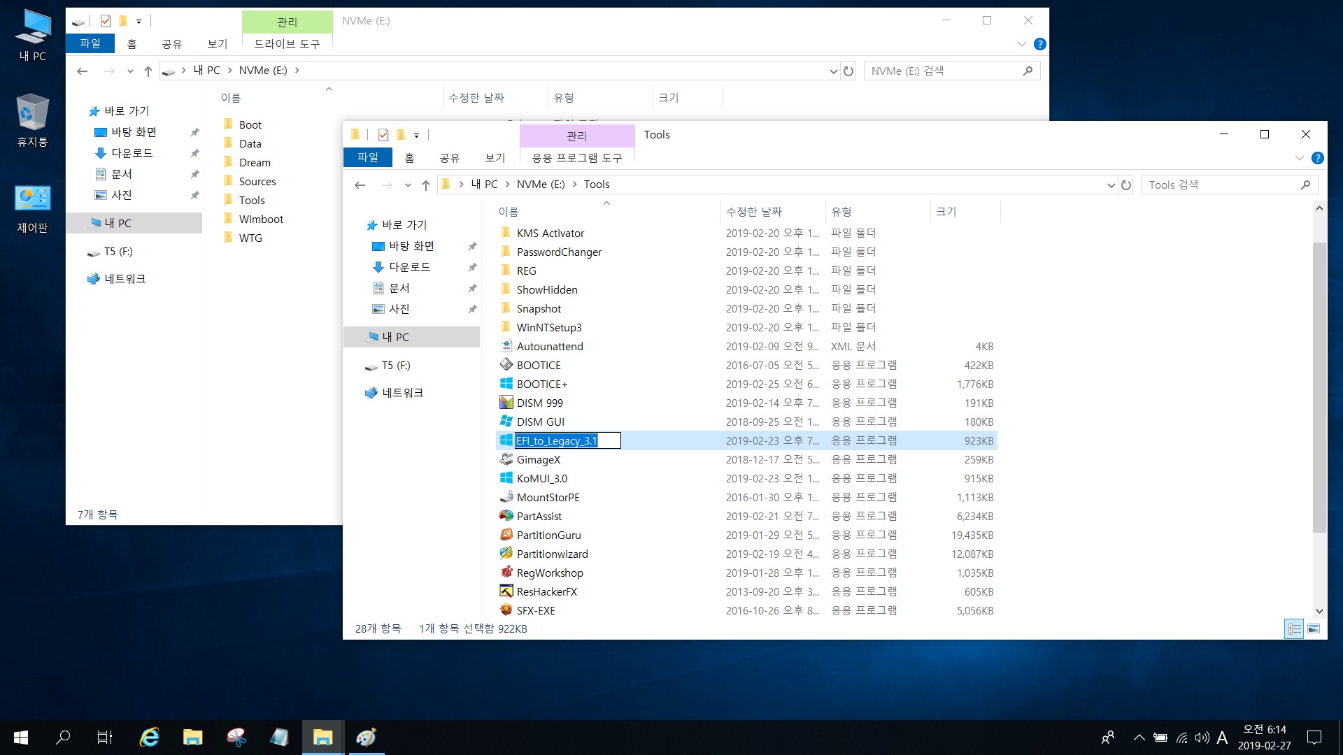Sort Tools list by 크기 column
The height and width of the screenshot is (755, 1343).
click(946, 212)
